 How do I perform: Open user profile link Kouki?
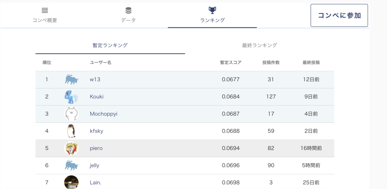96,97
